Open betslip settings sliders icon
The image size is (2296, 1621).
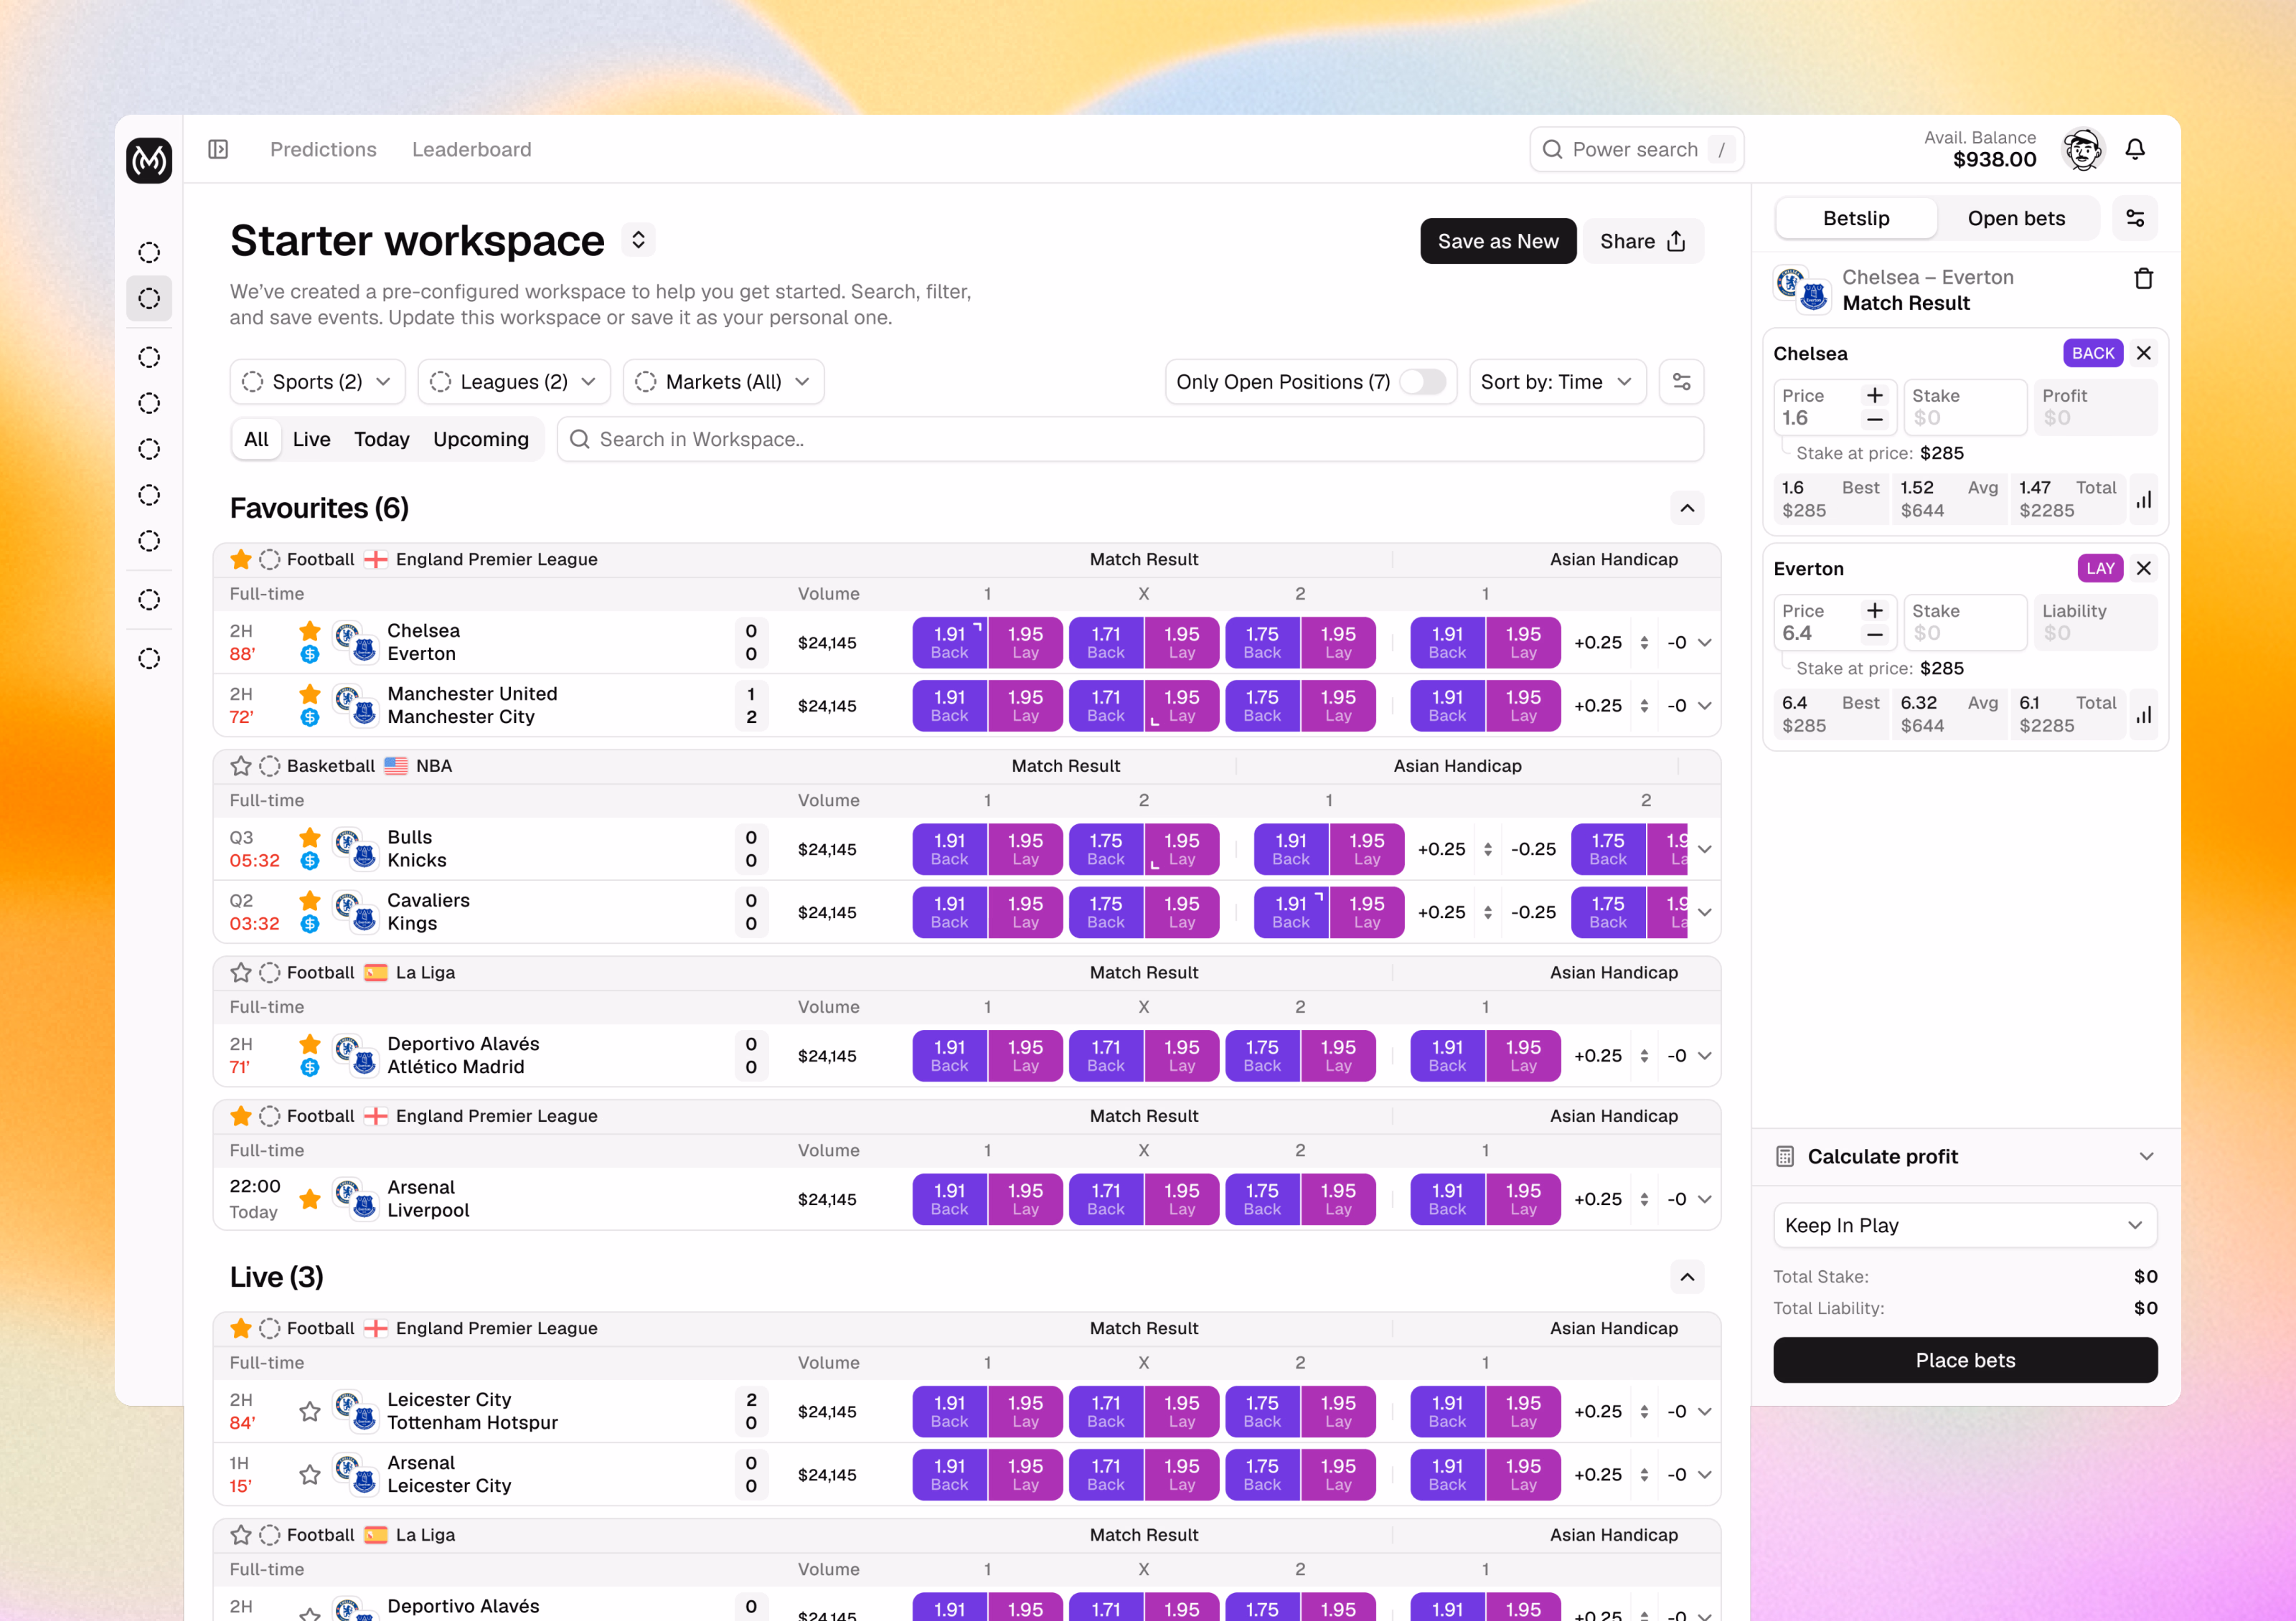[x=2135, y=218]
